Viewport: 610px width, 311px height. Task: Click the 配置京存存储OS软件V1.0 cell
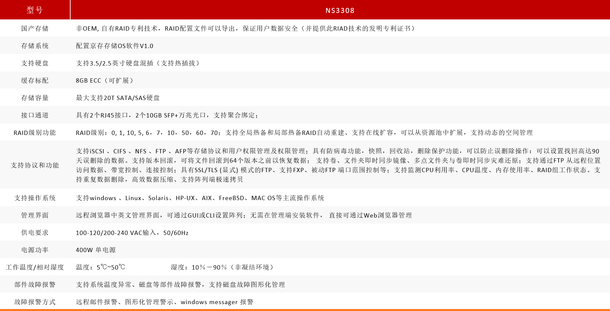pyautogui.click(x=115, y=46)
